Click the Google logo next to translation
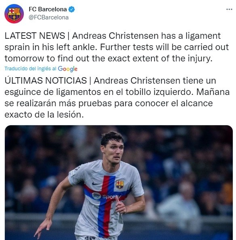 coord(67,69)
